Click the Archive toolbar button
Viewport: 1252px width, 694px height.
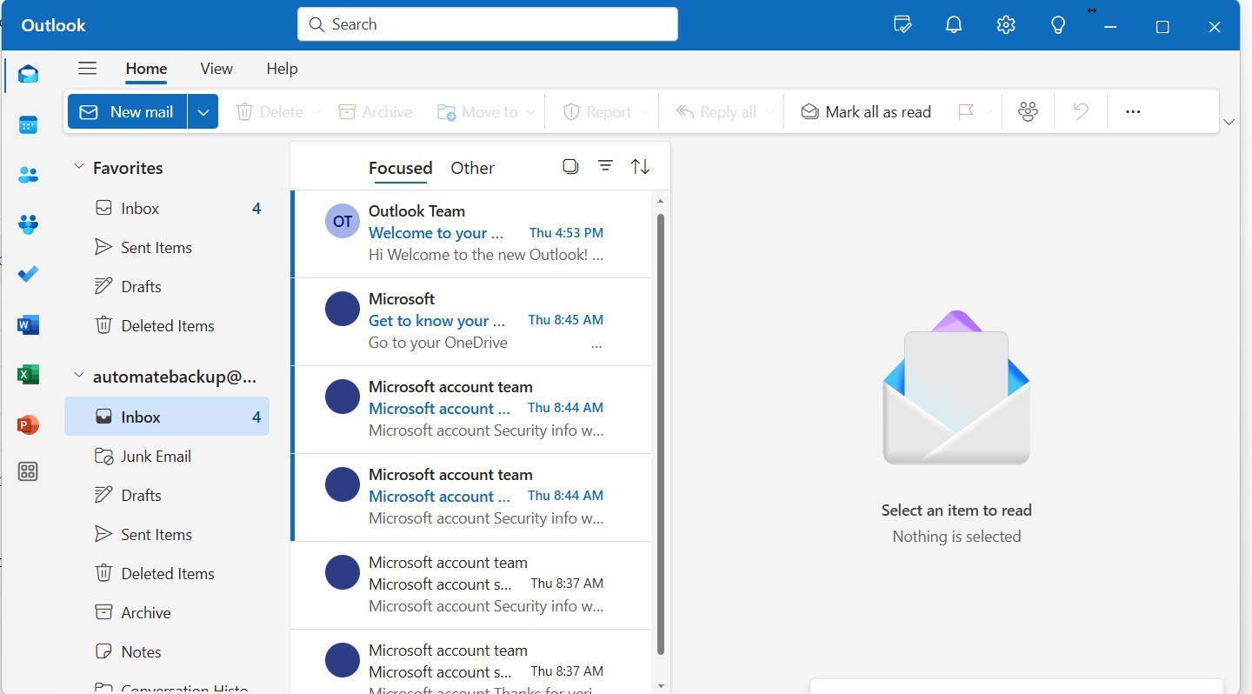pos(376,112)
